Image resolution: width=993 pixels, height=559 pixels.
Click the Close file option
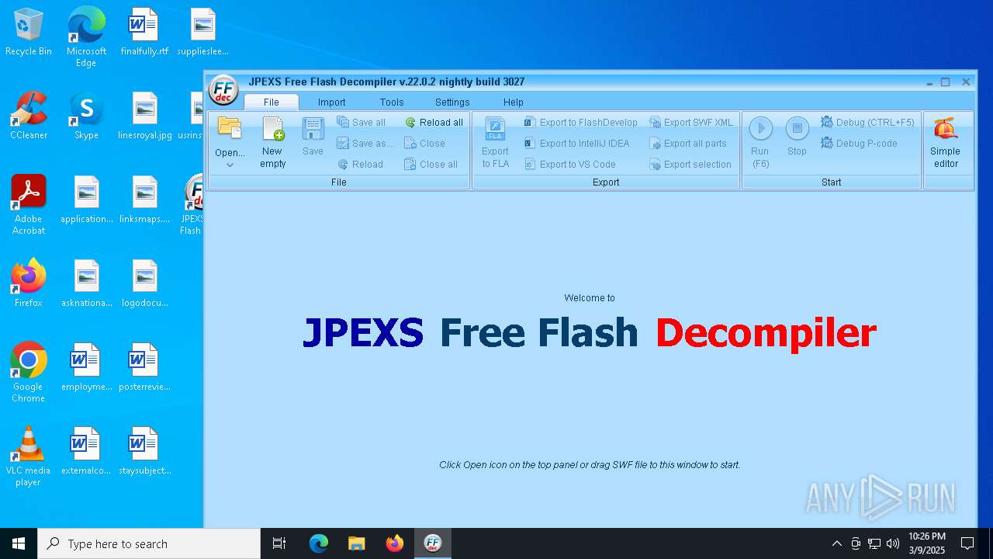click(x=424, y=144)
